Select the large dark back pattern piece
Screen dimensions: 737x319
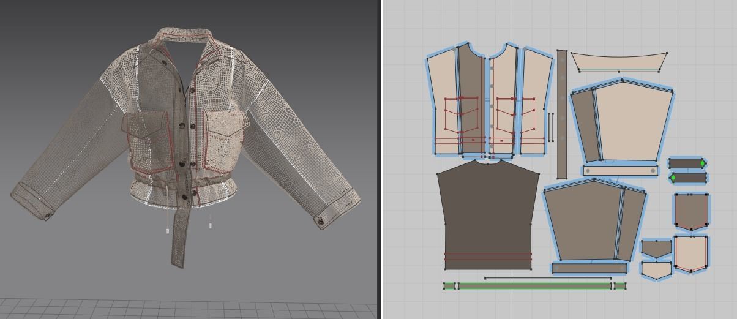point(487,214)
